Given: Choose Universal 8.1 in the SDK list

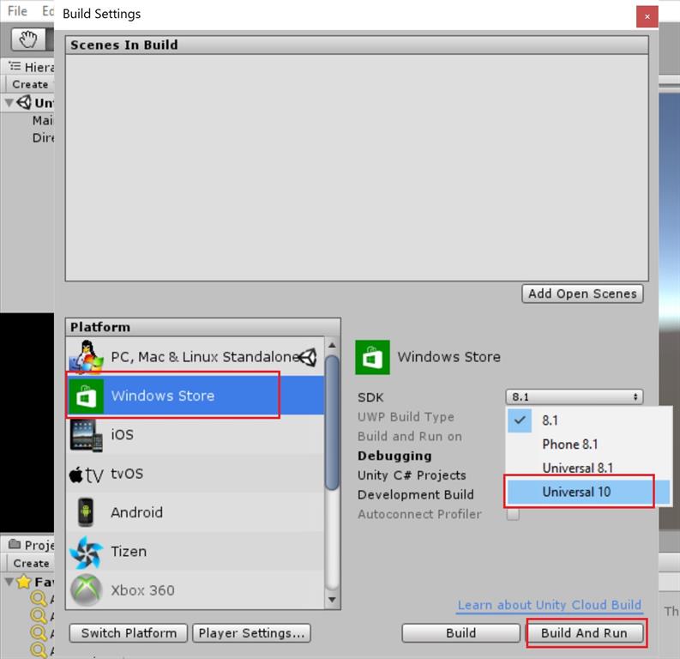Looking at the screenshot, I should pyautogui.click(x=588, y=469).
